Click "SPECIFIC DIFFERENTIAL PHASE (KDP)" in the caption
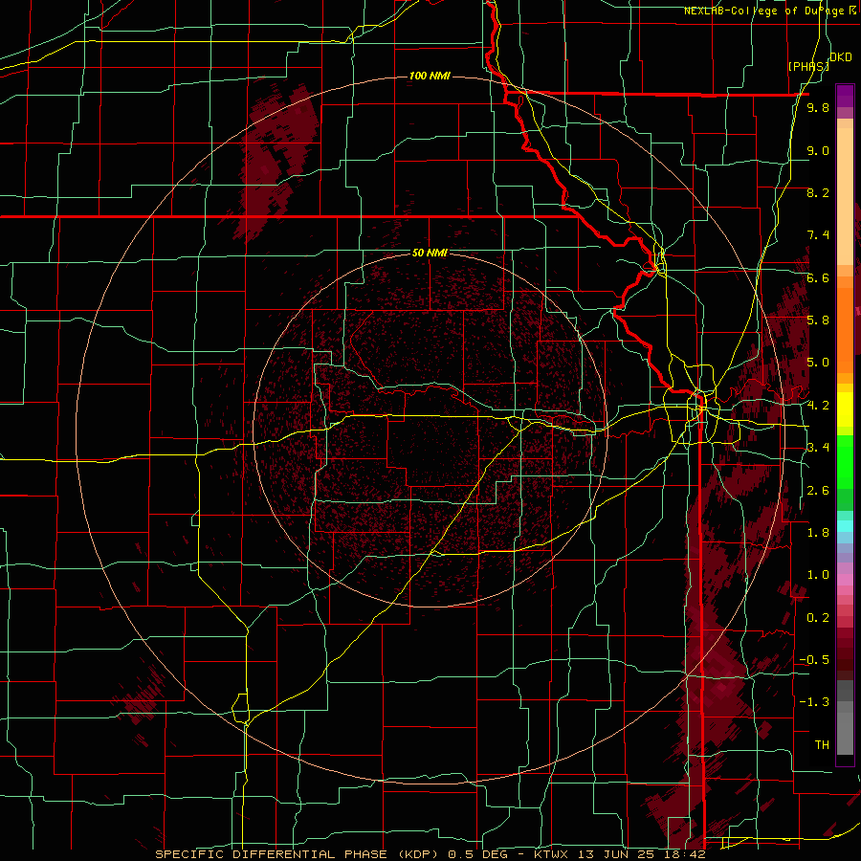Screen dimensions: 861x861 click(298, 854)
